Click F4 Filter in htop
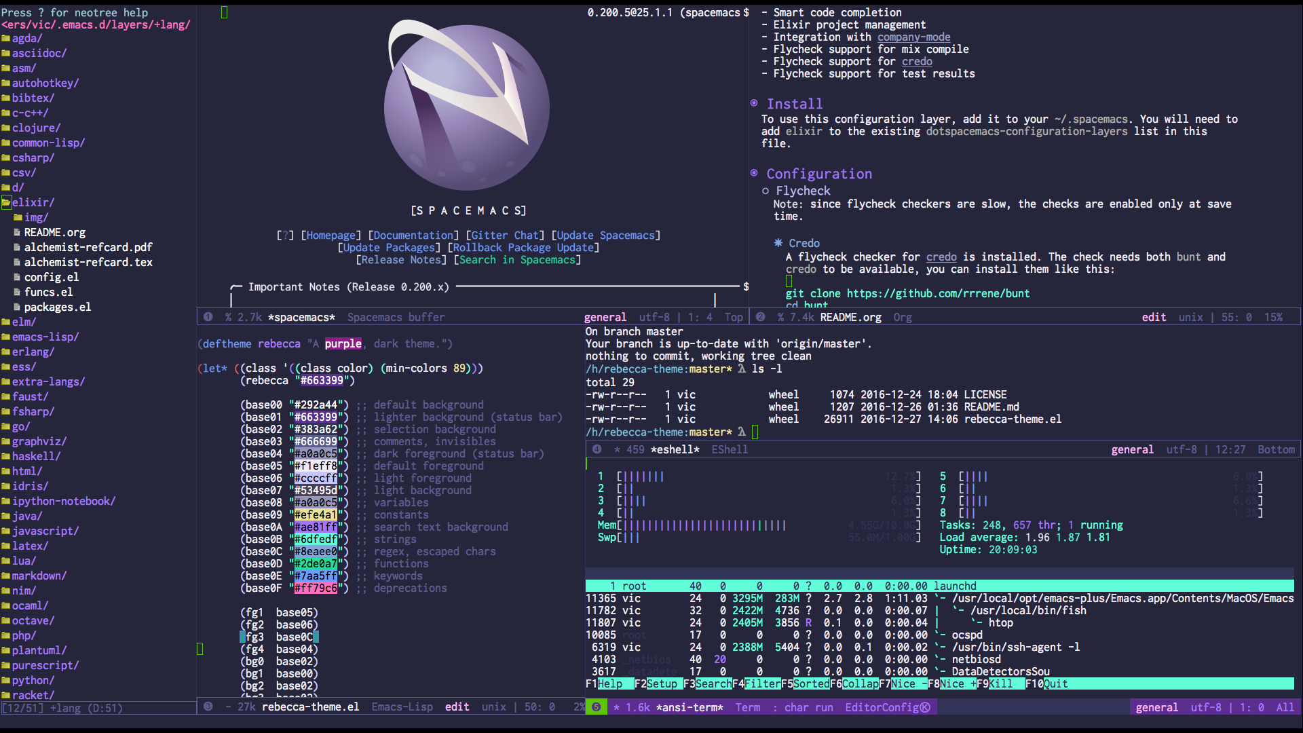 pos(756,684)
